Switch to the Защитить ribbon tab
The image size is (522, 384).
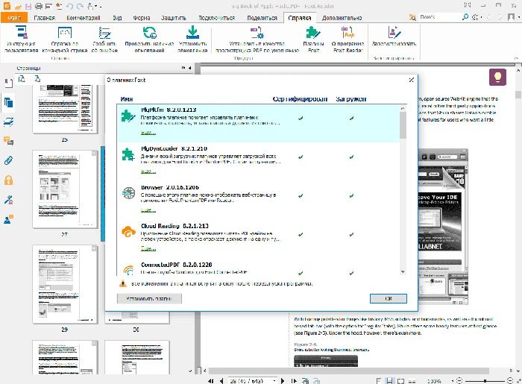tap(174, 18)
